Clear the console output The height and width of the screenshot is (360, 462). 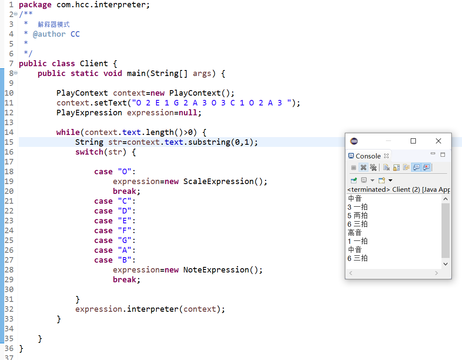point(386,167)
